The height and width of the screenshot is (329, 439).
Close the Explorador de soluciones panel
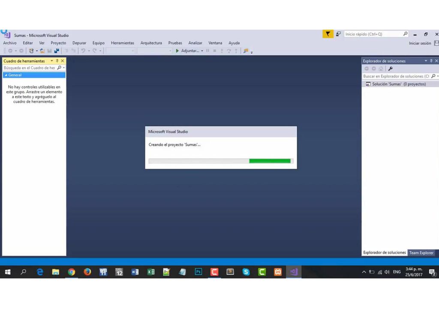tap(436, 61)
